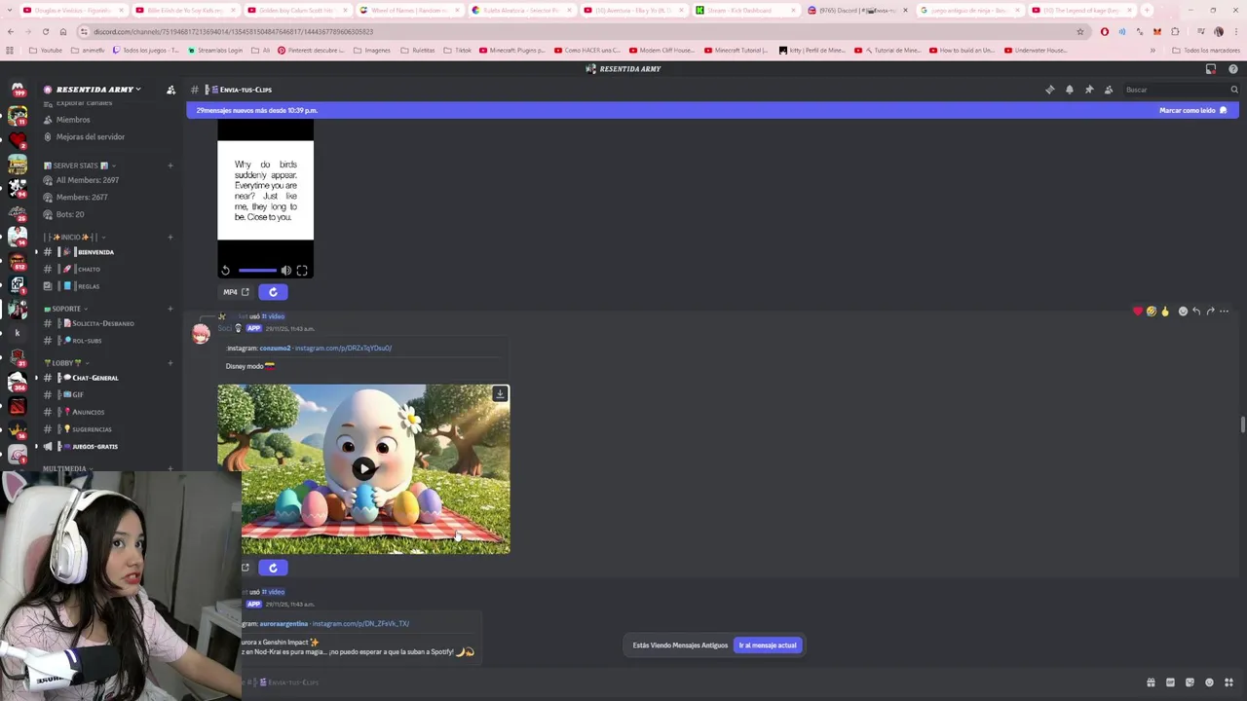This screenshot has height=701, width=1247.
Task: Open the conzumo2 Instagram post link
Action: coord(343,348)
